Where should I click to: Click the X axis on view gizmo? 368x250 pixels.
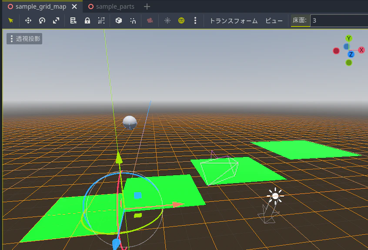361,50
